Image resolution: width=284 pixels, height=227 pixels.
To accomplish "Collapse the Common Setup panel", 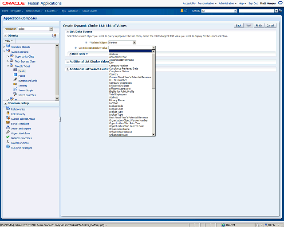I will (6, 103).
